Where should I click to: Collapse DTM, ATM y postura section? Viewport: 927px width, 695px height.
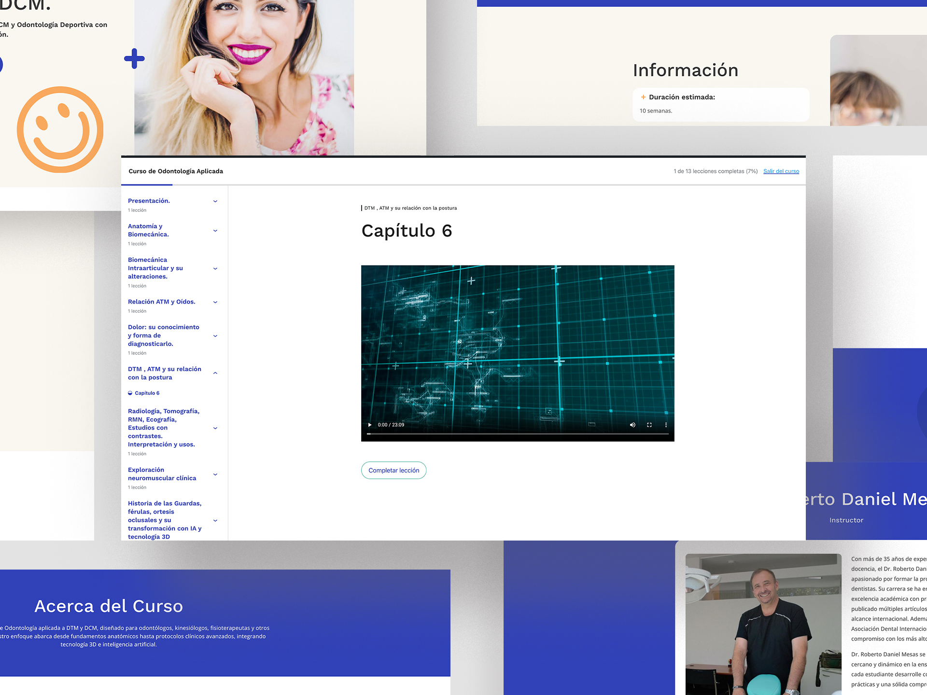[215, 373]
